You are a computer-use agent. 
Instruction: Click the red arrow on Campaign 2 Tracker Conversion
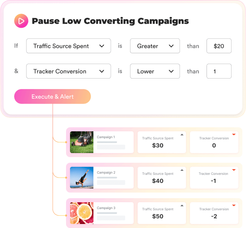click(233, 170)
